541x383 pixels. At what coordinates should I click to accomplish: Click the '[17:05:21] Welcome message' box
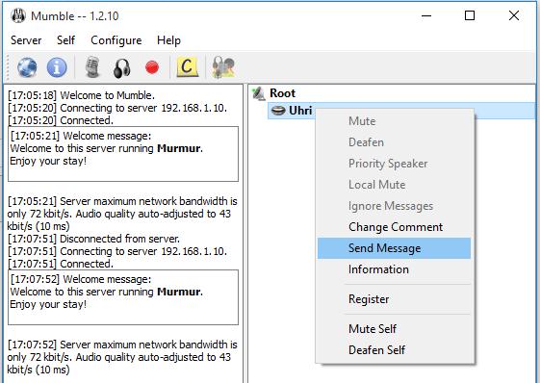(123, 154)
